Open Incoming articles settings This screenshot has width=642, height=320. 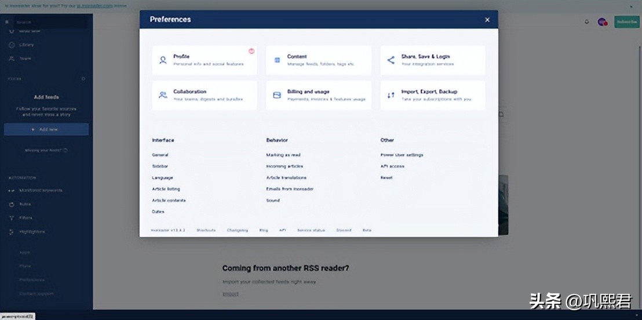pyautogui.click(x=284, y=166)
